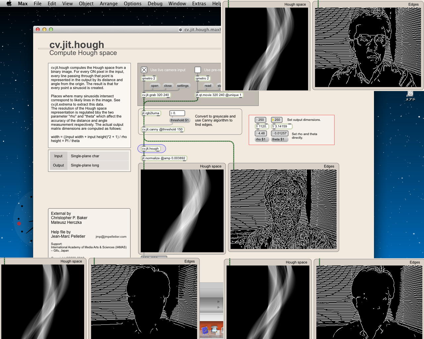Image resolution: width=424 pixels, height=339 pixels.
Task: Click the 'settings' message box
Action: coord(183,86)
